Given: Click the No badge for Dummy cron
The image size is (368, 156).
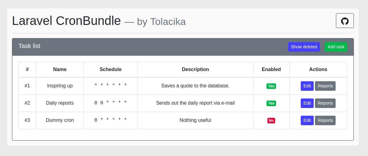Looking at the screenshot, I should [x=271, y=120].
